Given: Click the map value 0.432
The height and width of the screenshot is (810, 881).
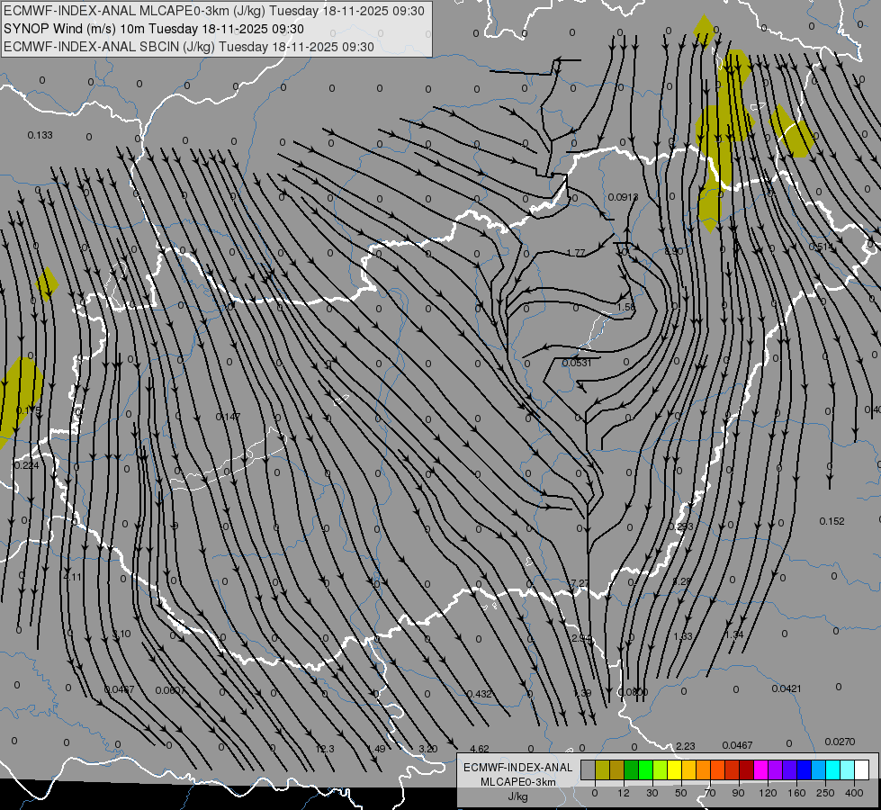Looking at the screenshot, I should 480,694.
